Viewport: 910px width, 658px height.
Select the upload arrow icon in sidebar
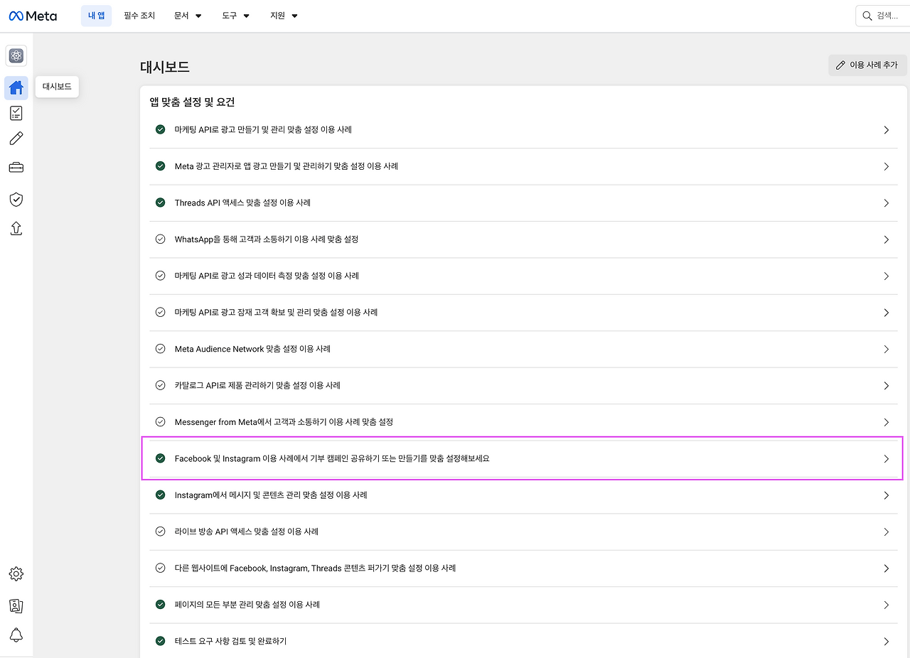coord(16,228)
